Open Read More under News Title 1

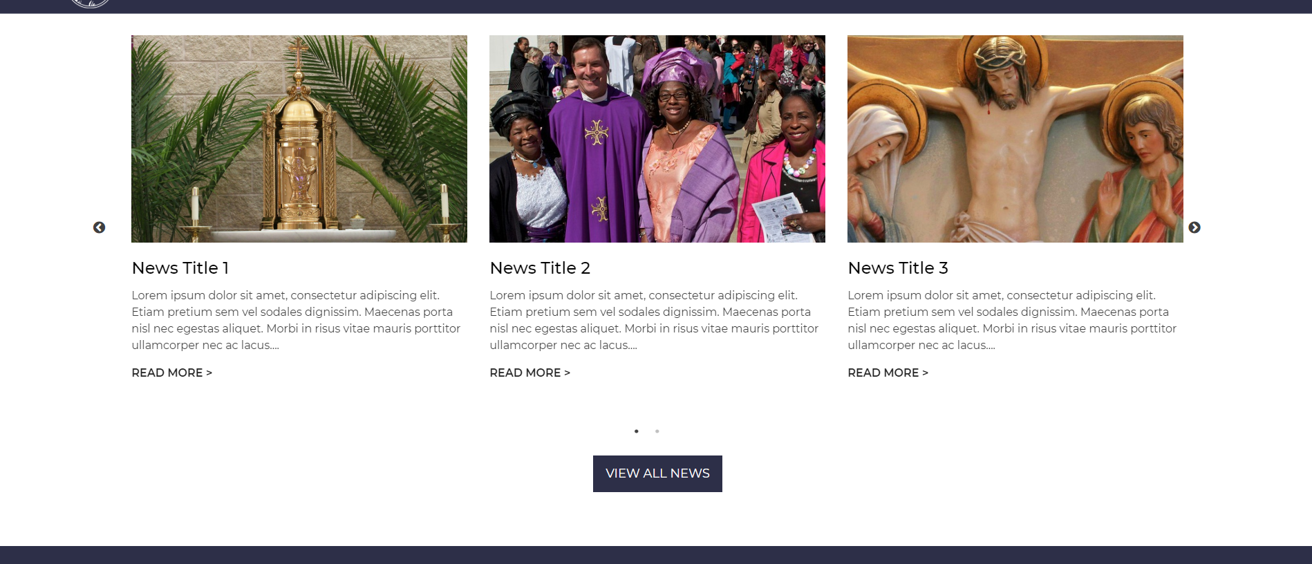[x=172, y=373]
